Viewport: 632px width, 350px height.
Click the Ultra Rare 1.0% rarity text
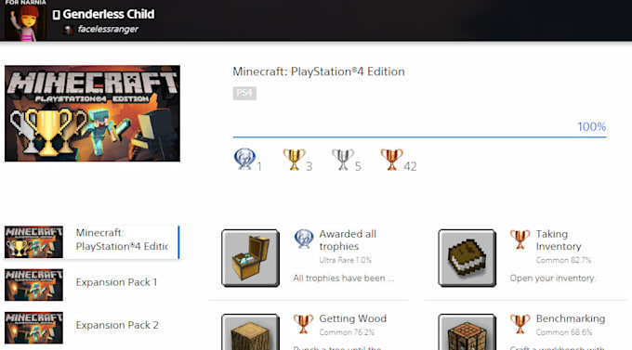tap(346, 260)
